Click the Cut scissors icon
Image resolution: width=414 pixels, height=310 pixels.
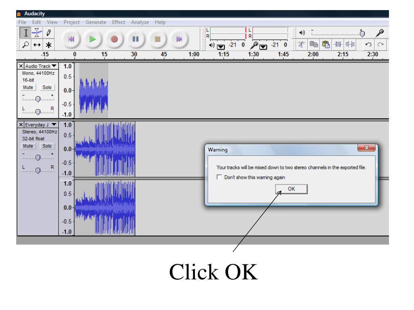click(x=301, y=44)
